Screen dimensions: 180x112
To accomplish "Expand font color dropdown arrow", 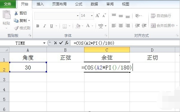I will [x=93, y=26].
